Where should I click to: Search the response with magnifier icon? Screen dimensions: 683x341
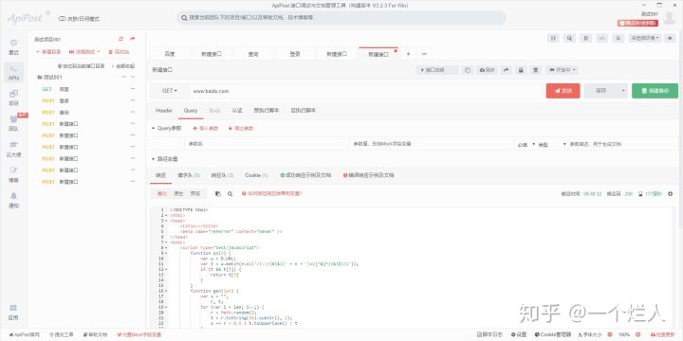pyautogui.click(x=230, y=194)
